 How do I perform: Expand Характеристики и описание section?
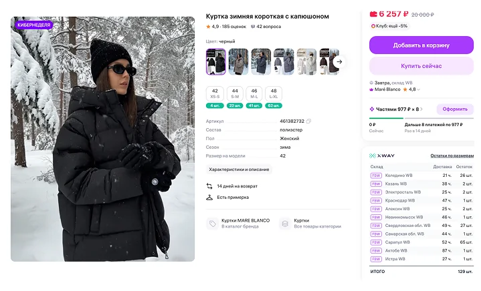(239, 170)
